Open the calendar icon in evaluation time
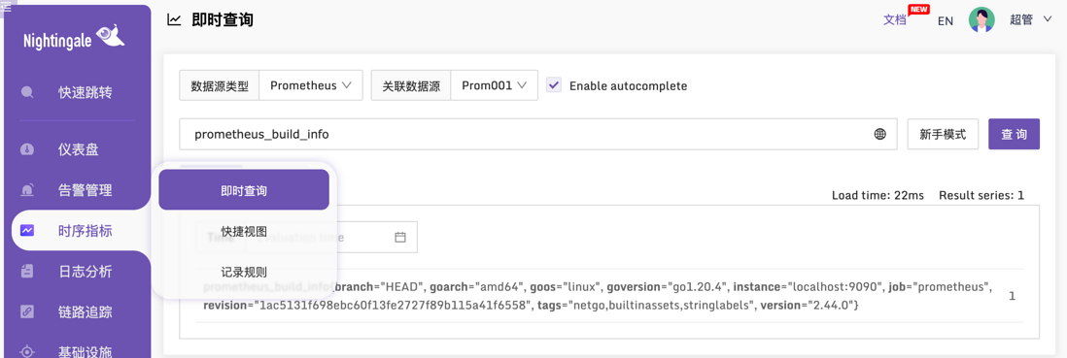Viewport: 1067px width, 358px height. (400, 238)
